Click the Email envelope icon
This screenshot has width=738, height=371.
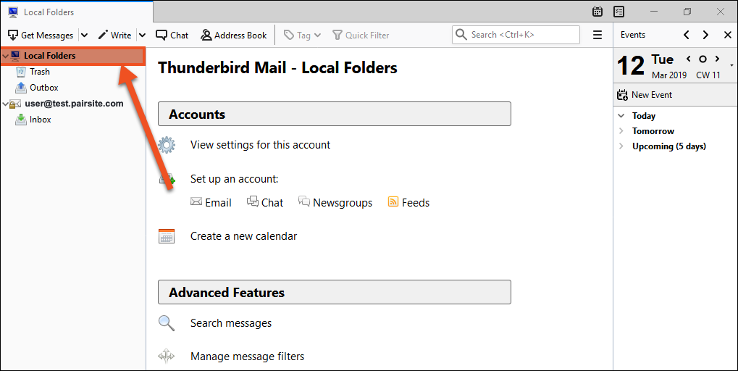tap(196, 202)
